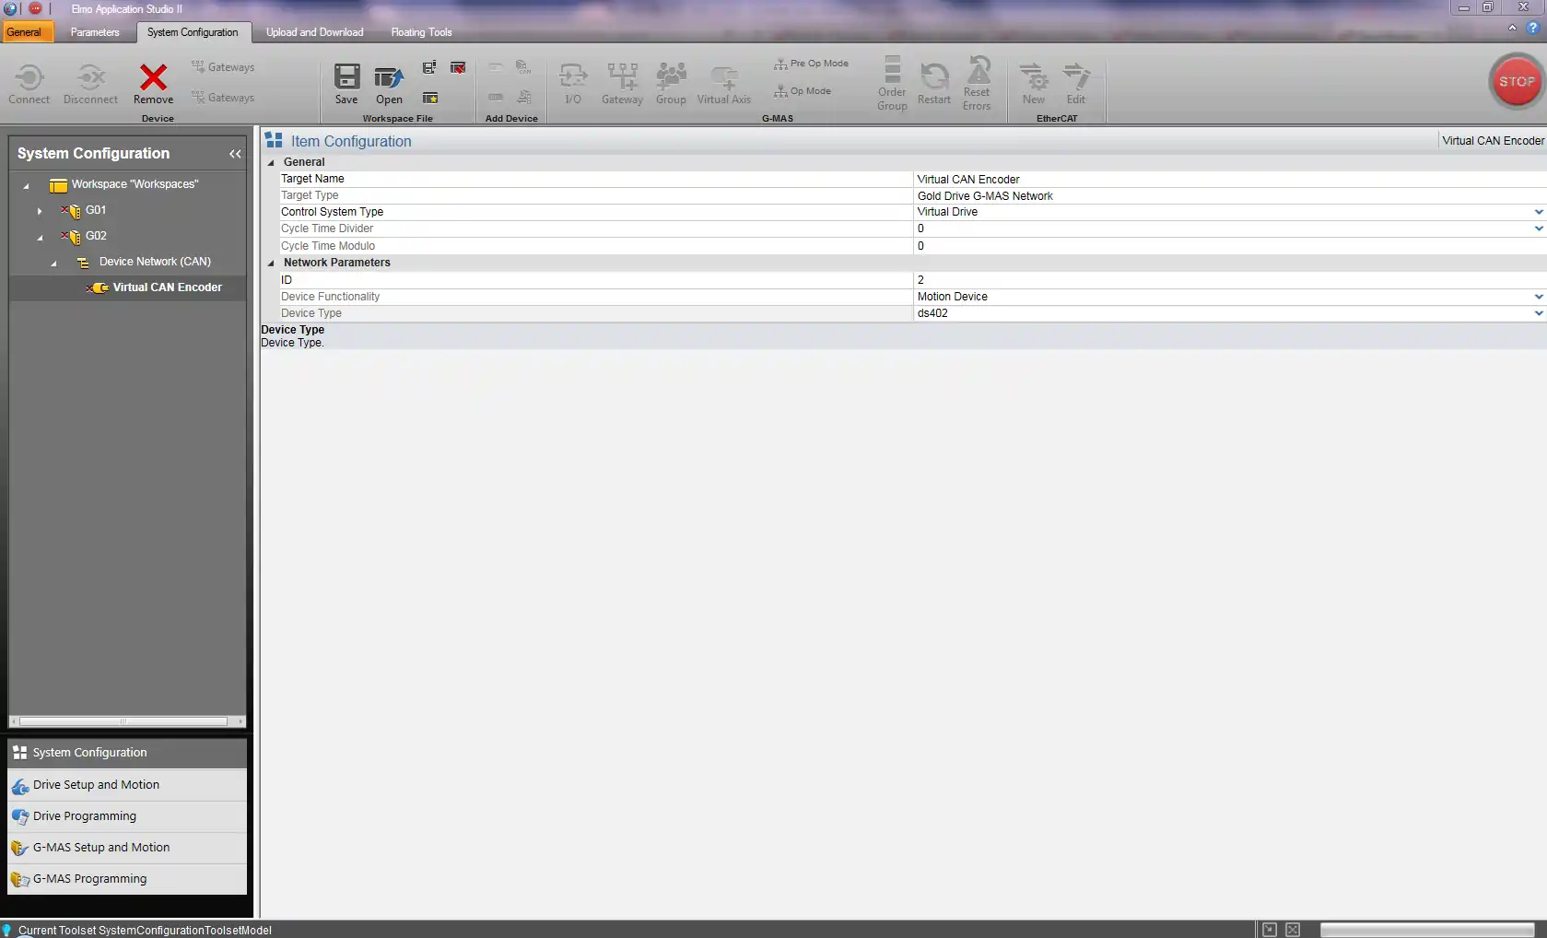Open G-MAS Setup and Motion toolset
1547x938 pixels.
(127, 848)
